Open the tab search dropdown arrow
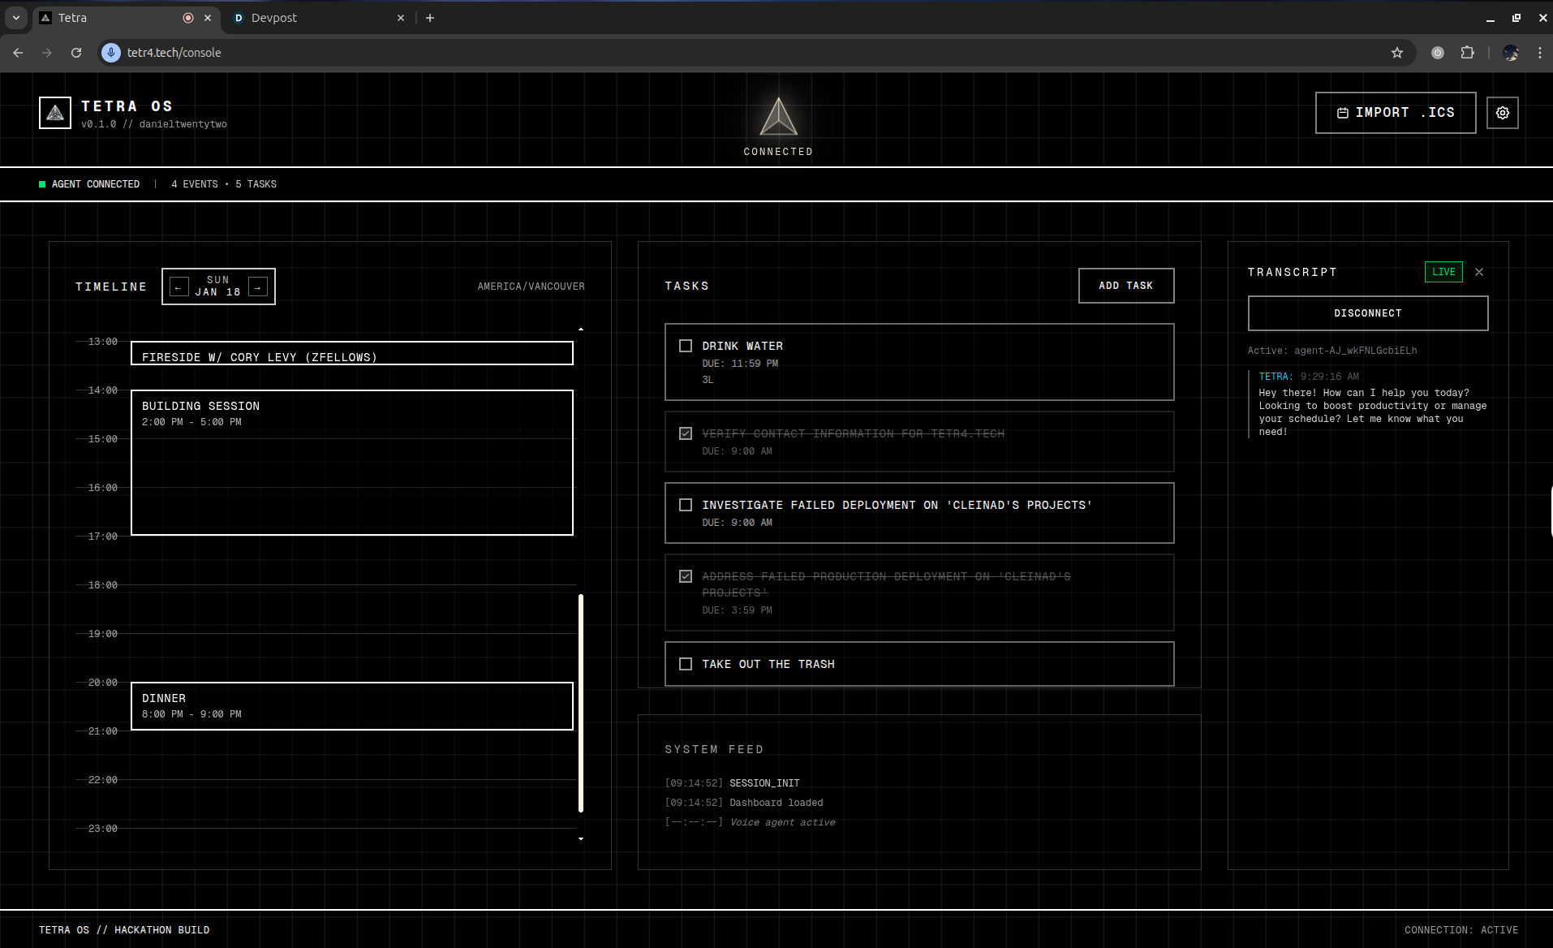 (x=15, y=17)
